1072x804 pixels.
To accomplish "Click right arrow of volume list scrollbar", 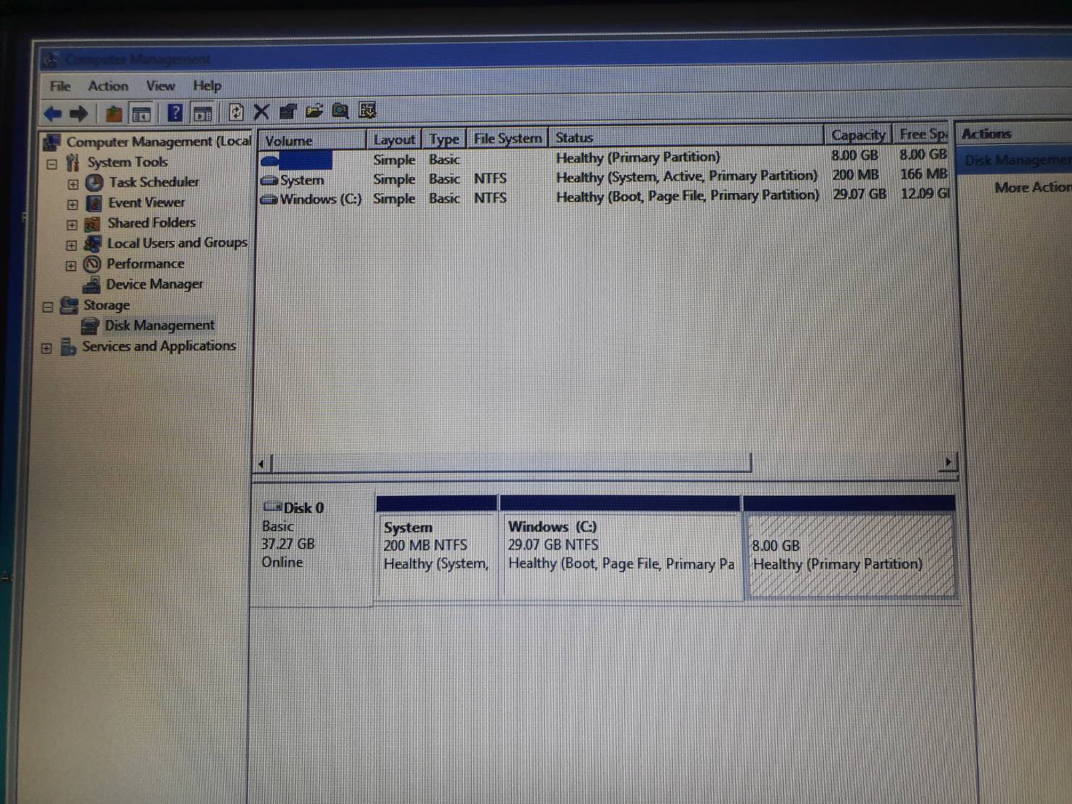I will [948, 462].
